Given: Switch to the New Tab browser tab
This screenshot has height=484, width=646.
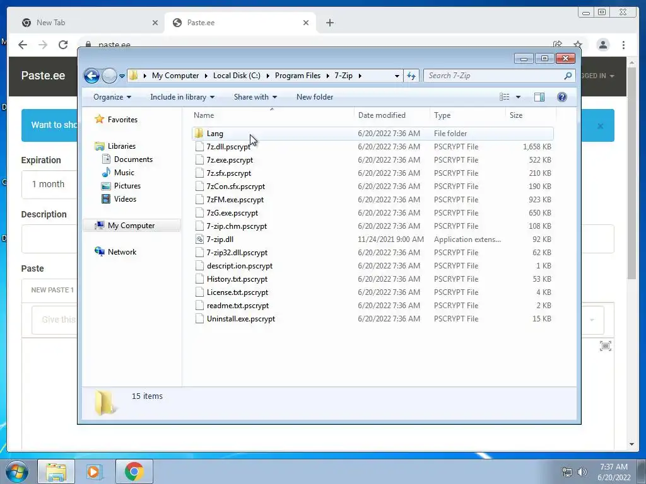Looking at the screenshot, I should pos(89,23).
